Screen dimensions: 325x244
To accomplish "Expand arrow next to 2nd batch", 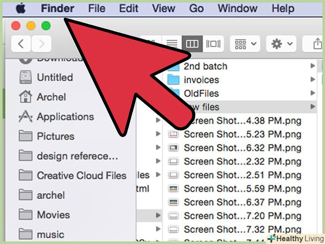I will tap(312, 66).
